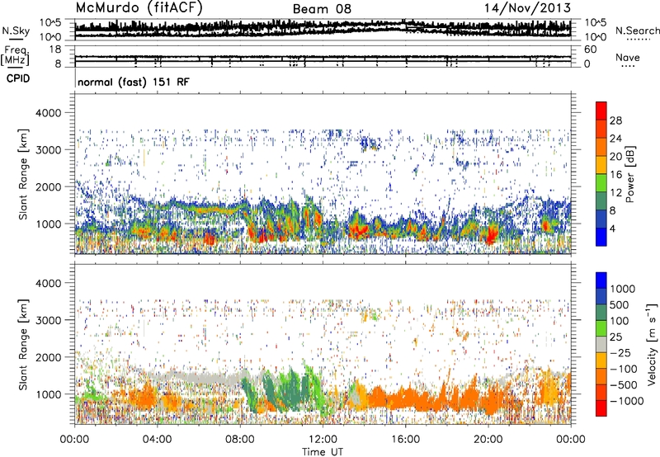Image resolution: width=660 pixels, height=457 pixels.
Task: Click the 'Time UT' axis label
Action: pyautogui.click(x=323, y=452)
